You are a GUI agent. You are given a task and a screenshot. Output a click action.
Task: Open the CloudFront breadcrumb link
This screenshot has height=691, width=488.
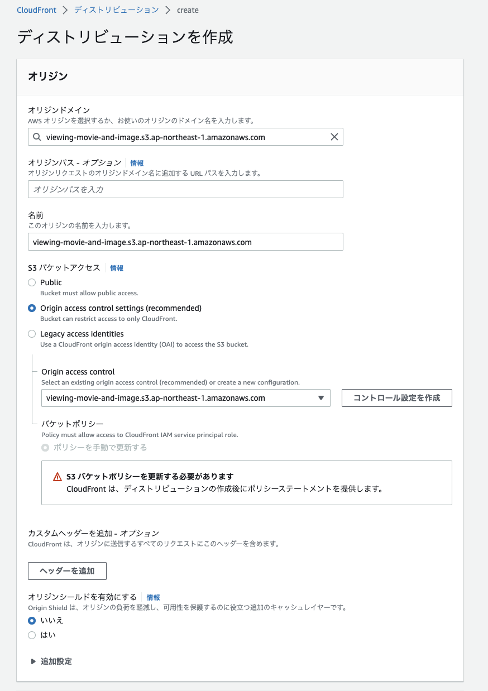[36, 9]
